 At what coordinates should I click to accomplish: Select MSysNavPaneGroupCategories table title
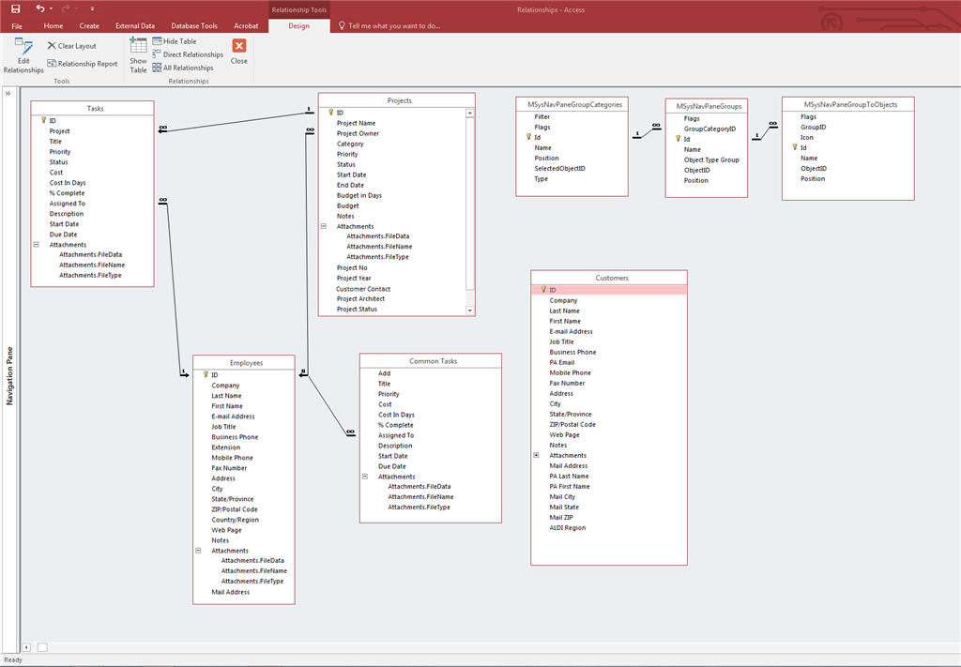coord(572,104)
